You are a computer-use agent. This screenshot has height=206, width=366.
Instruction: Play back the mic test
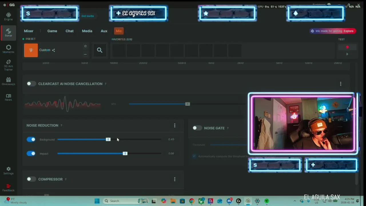tap(347, 54)
